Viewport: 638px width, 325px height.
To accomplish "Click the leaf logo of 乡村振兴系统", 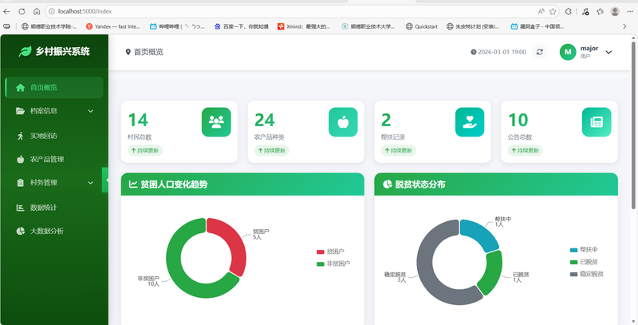I will point(25,51).
